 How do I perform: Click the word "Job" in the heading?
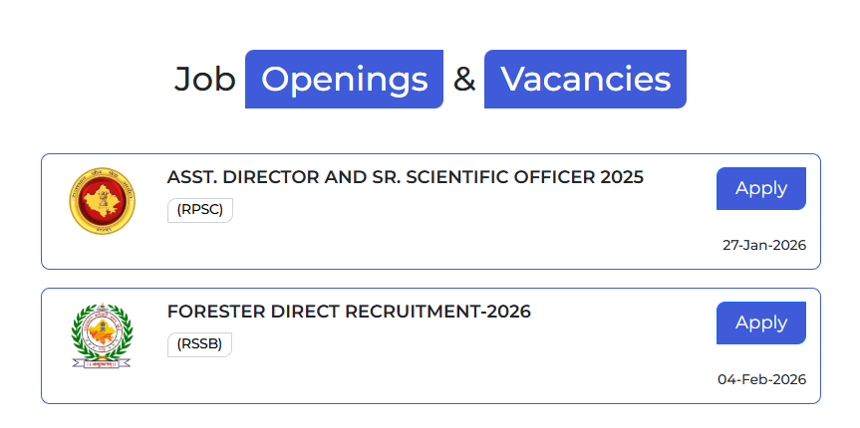pos(204,79)
